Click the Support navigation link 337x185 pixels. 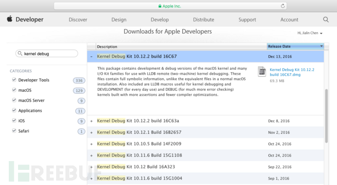pos(247,20)
